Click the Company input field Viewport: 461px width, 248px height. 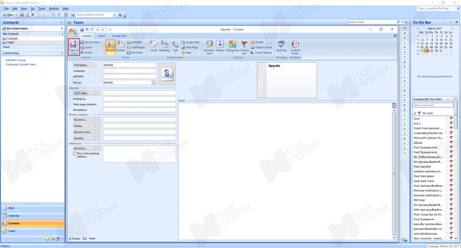click(129, 71)
